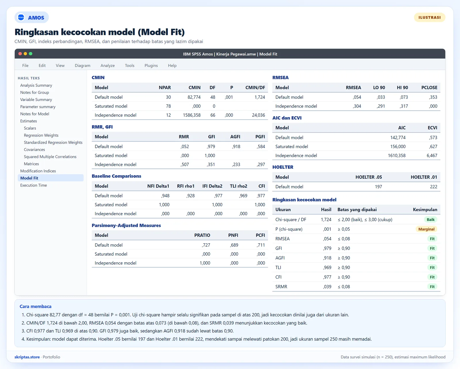
Task: Click the Fit badge in SRMR row
Action: tap(432, 287)
